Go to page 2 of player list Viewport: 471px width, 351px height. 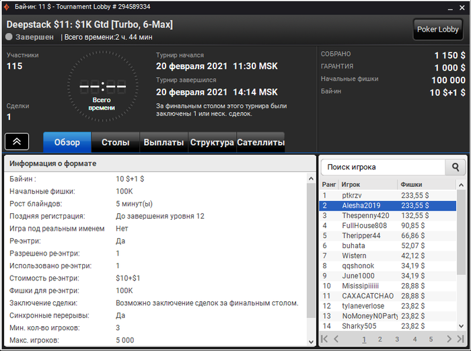click(380, 340)
